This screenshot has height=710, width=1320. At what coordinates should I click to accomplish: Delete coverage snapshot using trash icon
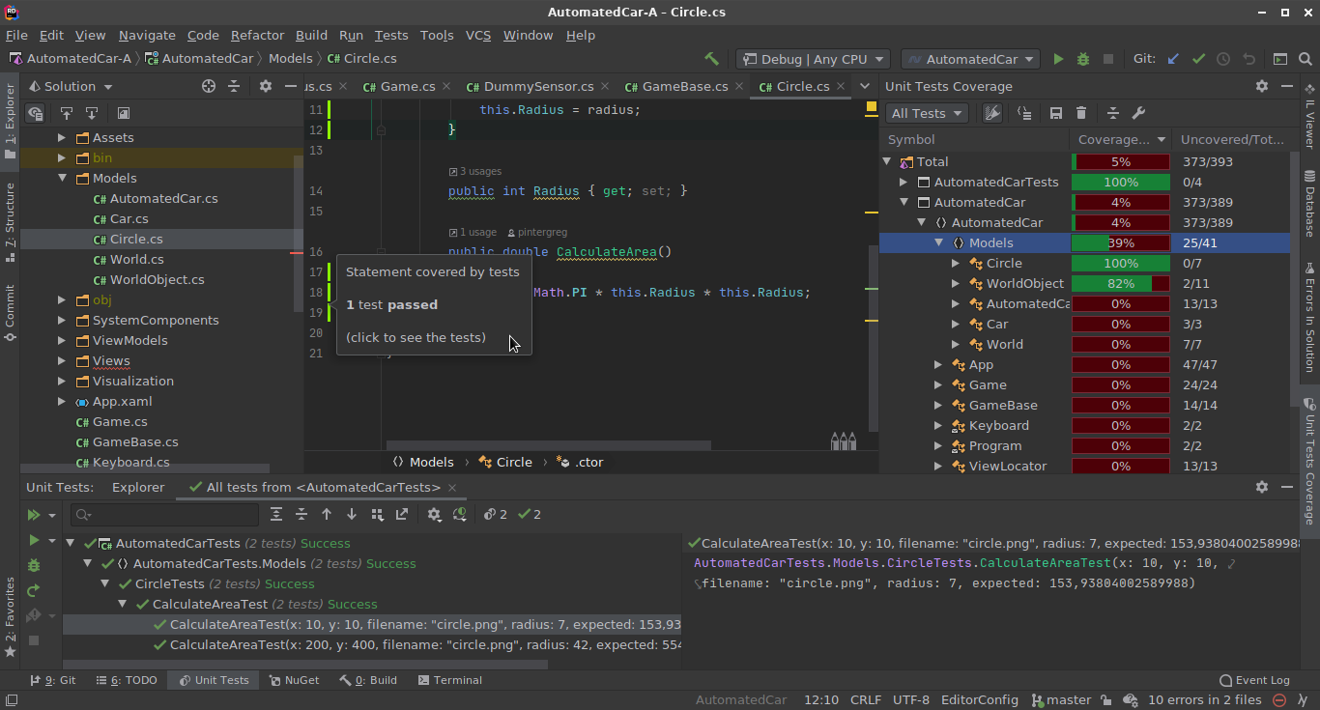pyautogui.click(x=1081, y=113)
